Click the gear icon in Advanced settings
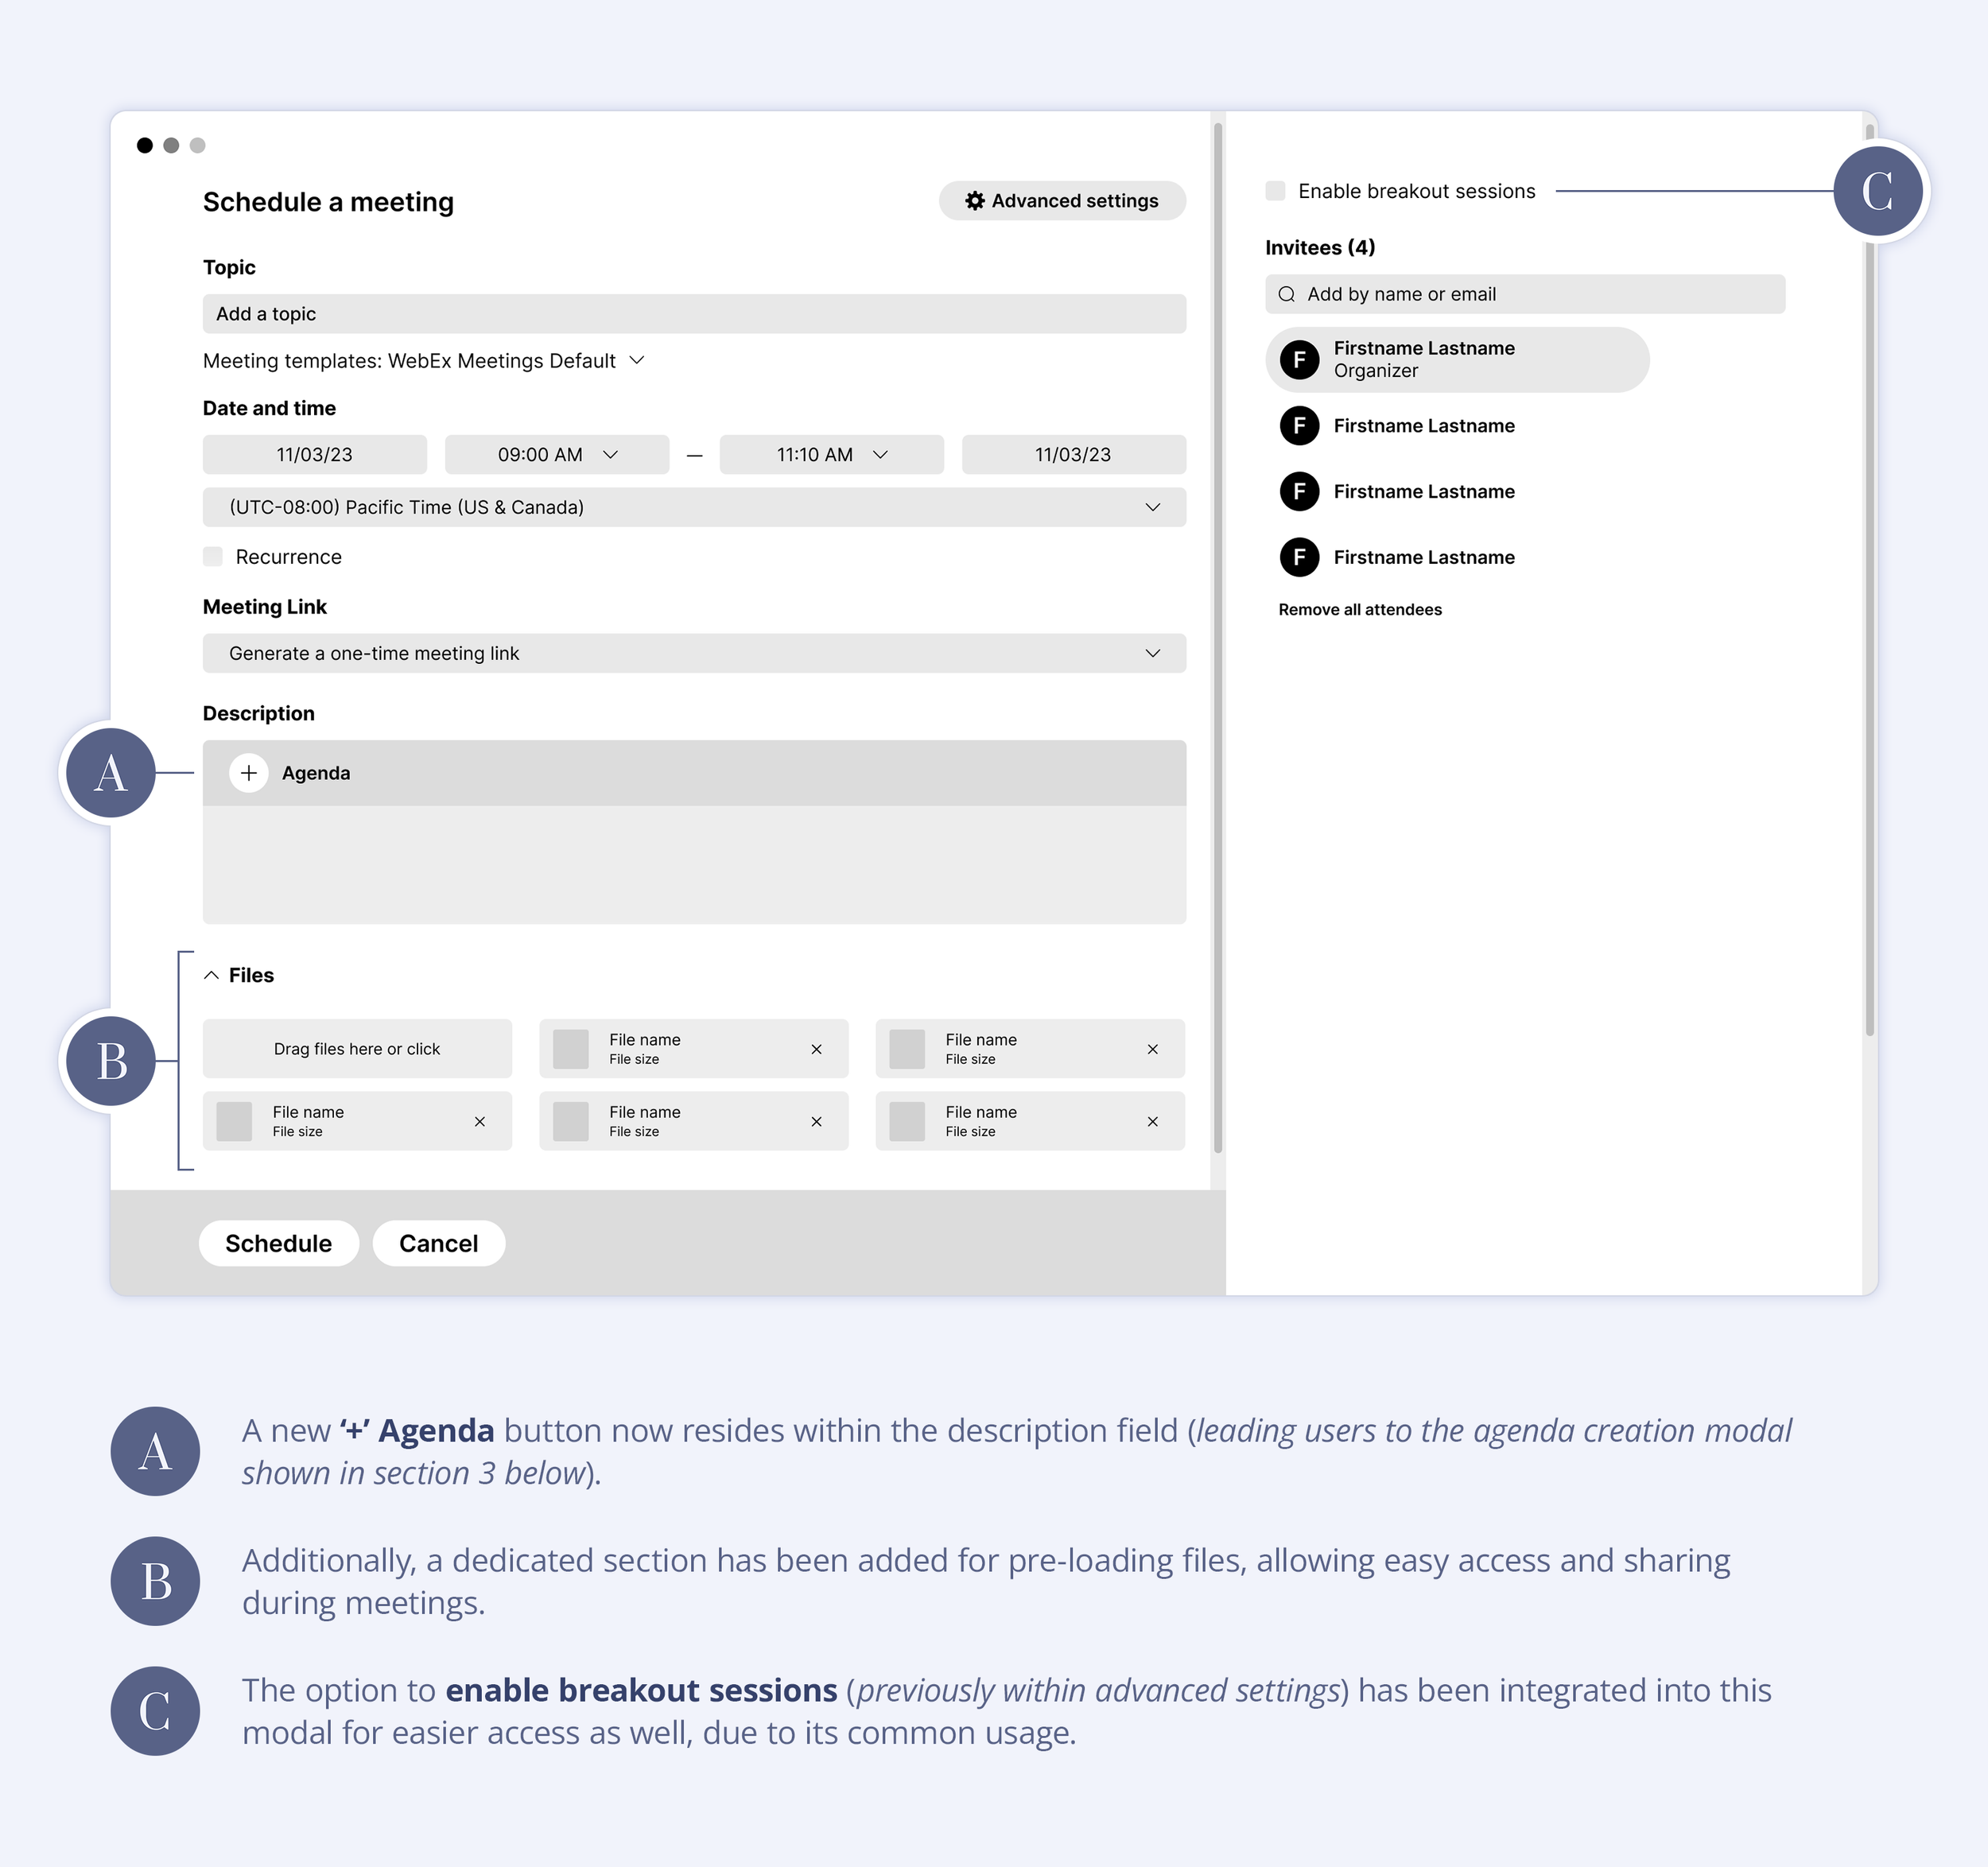The height and width of the screenshot is (1867, 1988). point(974,201)
